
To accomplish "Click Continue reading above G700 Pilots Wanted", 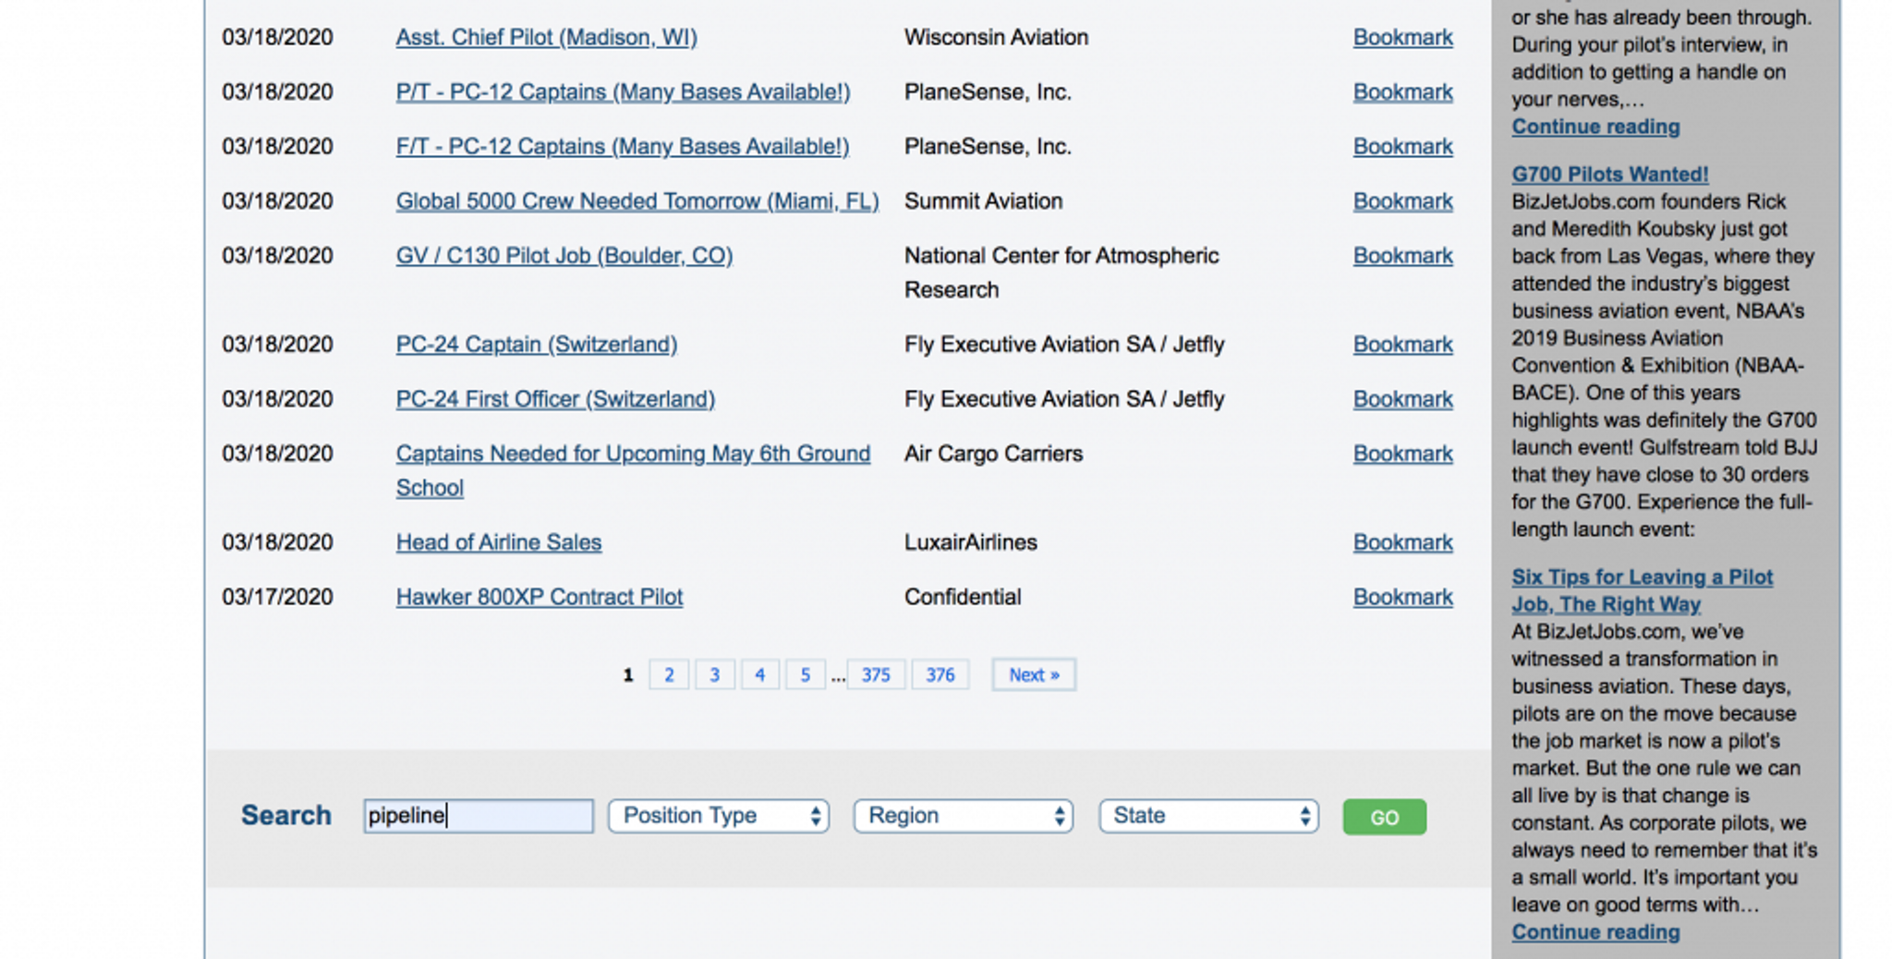I will tap(1595, 127).
